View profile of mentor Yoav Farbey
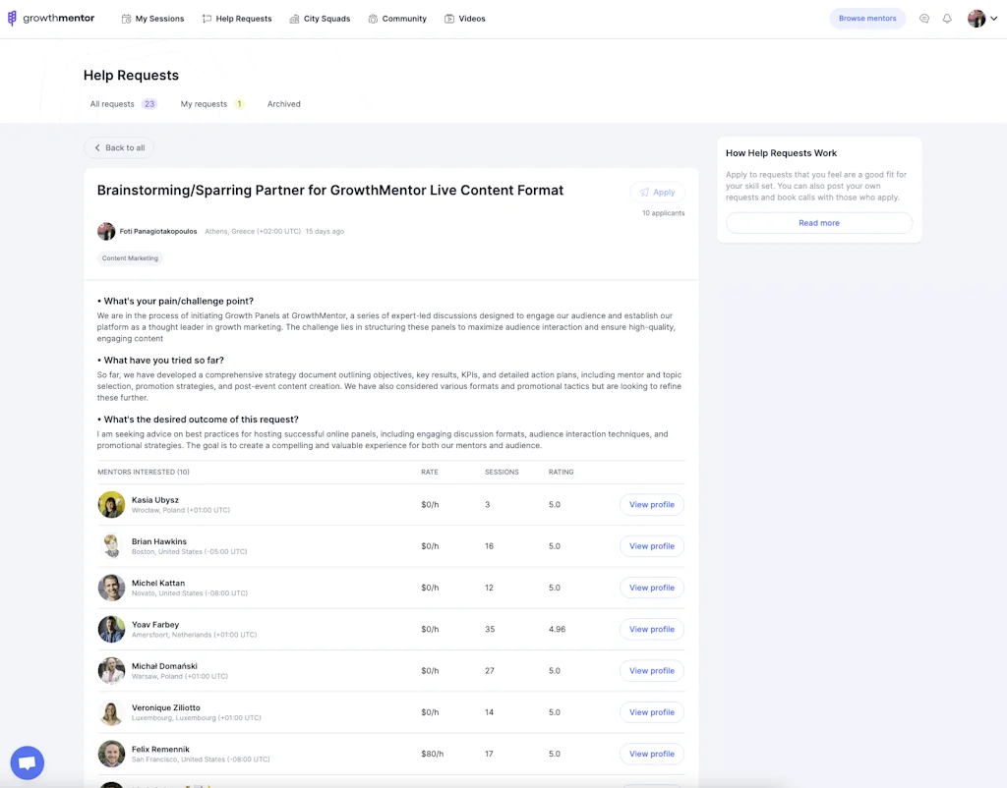The image size is (1007, 788). [651, 629]
